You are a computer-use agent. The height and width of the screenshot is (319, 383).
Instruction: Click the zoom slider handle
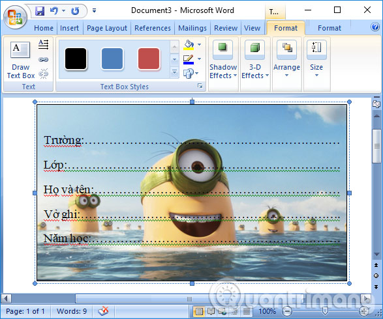(x=325, y=311)
